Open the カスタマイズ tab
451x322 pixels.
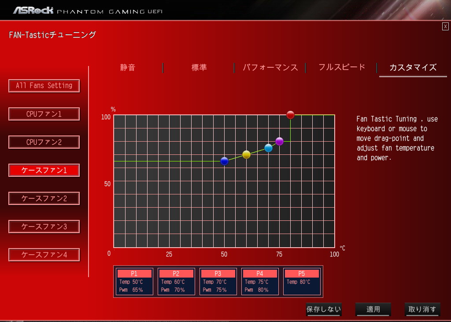pyautogui.click(x=413, y=67)
